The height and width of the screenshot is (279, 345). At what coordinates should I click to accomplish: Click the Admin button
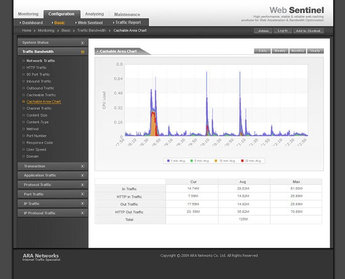click(x=263, y=31)
